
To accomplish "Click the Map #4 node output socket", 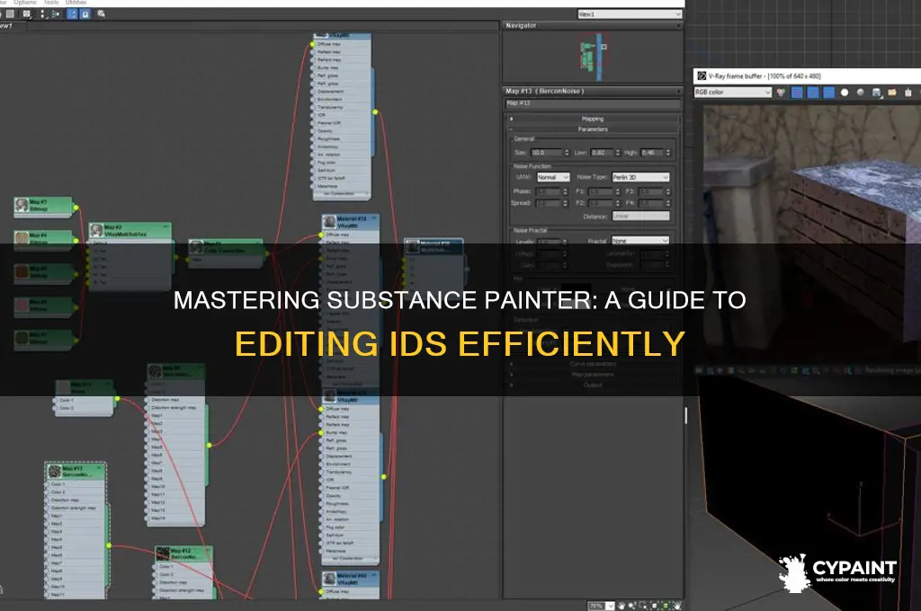I will pyautogui.click(x=76, y=240).
